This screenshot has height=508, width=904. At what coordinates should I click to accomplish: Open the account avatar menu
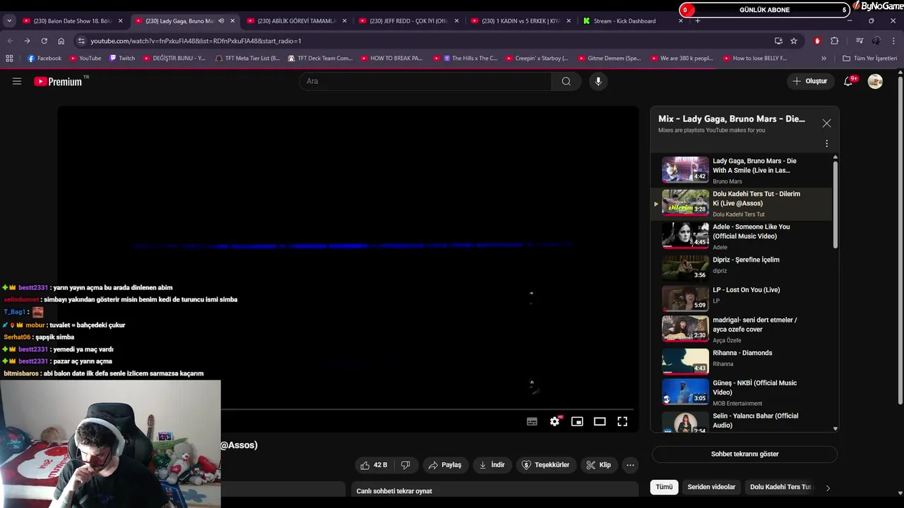[875, 81]
